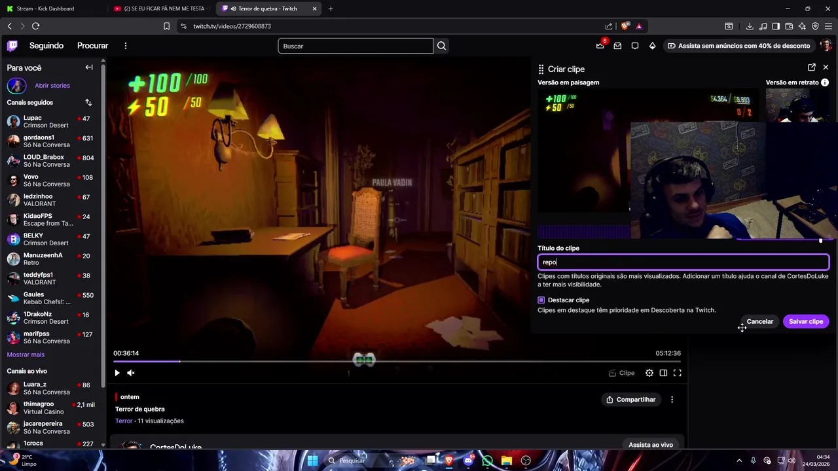Open Brave VPN shield icon
Viewport: 838px width, 471px height.
point(815,26)
